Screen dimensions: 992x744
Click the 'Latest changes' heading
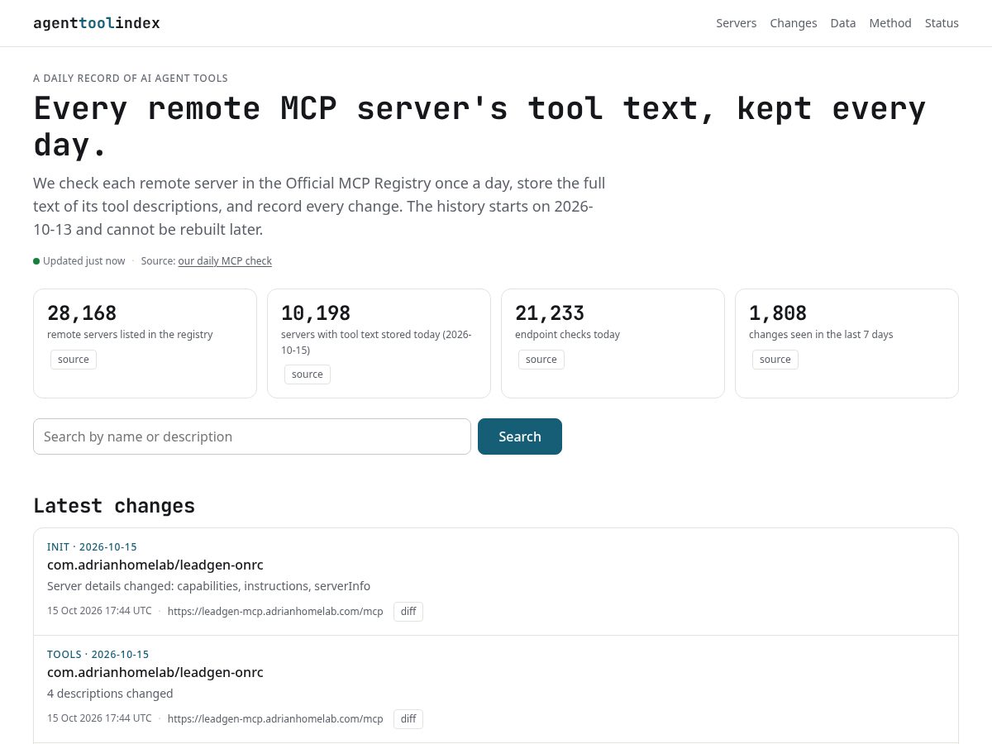click(114, 506)
